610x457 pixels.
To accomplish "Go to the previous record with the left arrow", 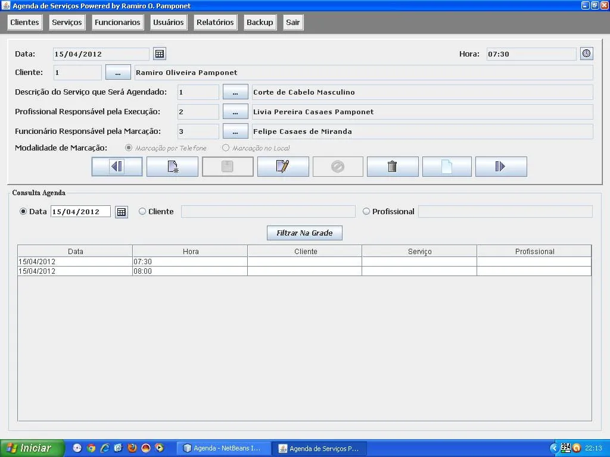I will pyautogui.click(x=117, y=167).
